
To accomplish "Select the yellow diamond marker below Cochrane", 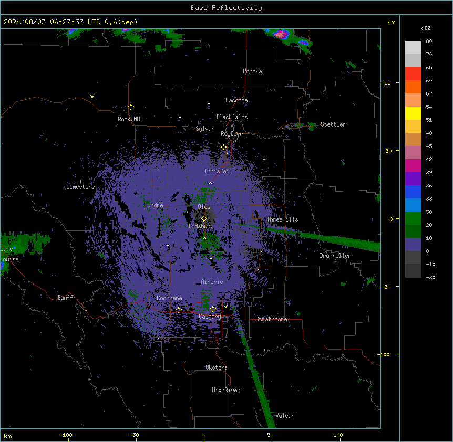I will [179, 310].
